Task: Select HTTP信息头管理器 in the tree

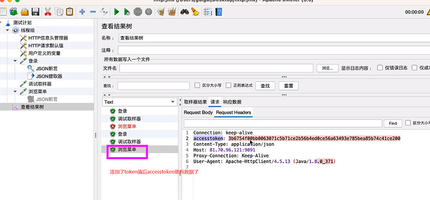Action: (x=48, y=38)
